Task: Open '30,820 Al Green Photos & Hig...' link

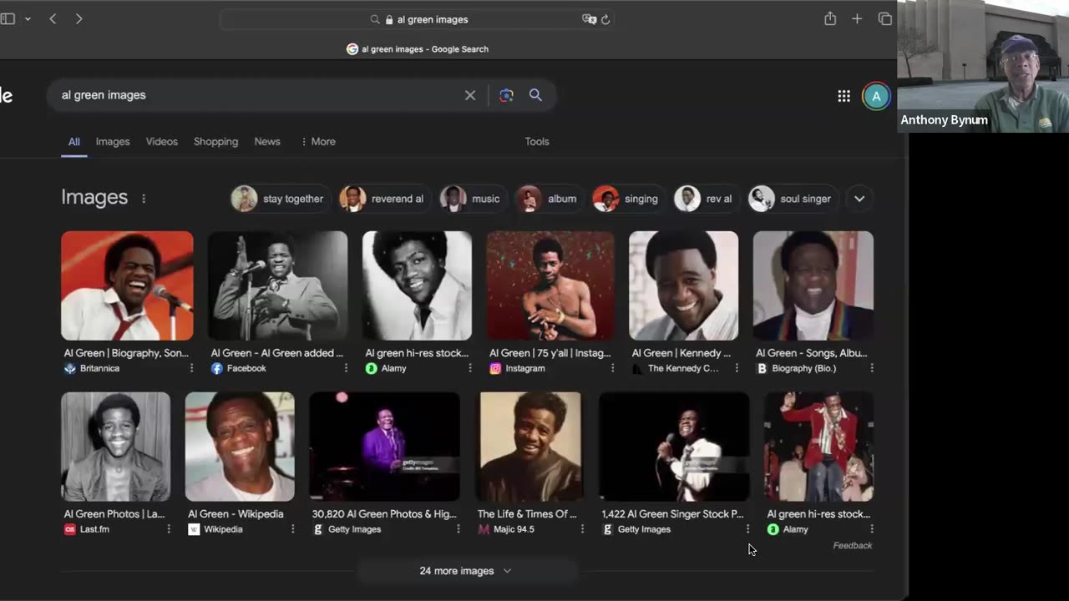Action: 384,514
